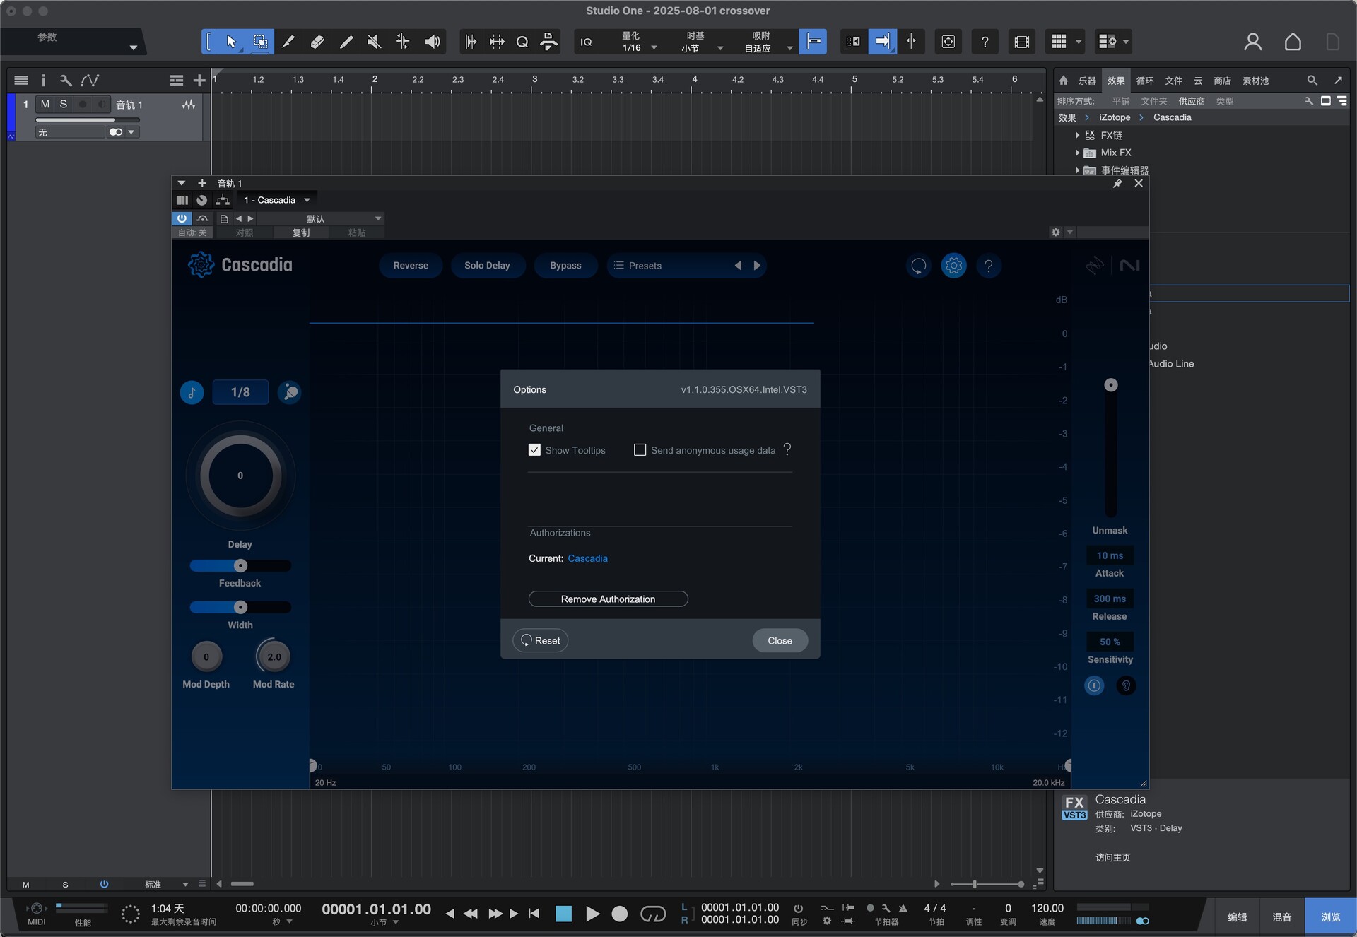Pin the plugin window

click(x=1117, y=183)
